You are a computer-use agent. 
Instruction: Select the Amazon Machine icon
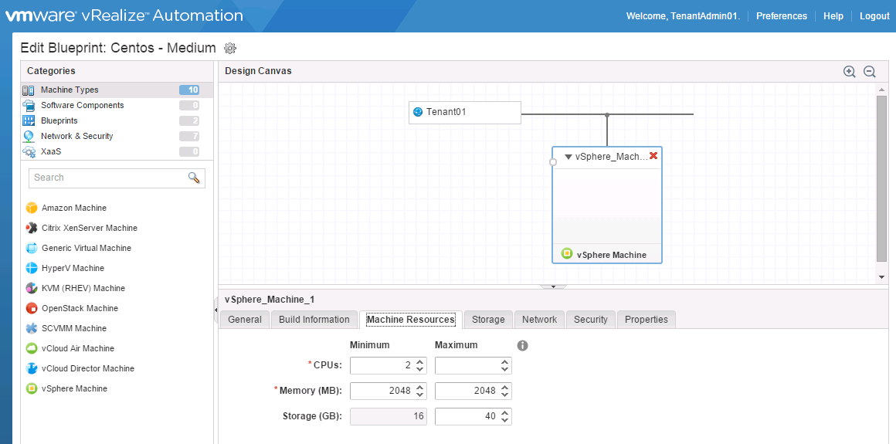32,208
